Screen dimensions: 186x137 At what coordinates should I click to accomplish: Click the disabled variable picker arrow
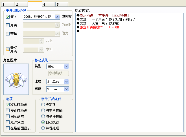point(57,33)
